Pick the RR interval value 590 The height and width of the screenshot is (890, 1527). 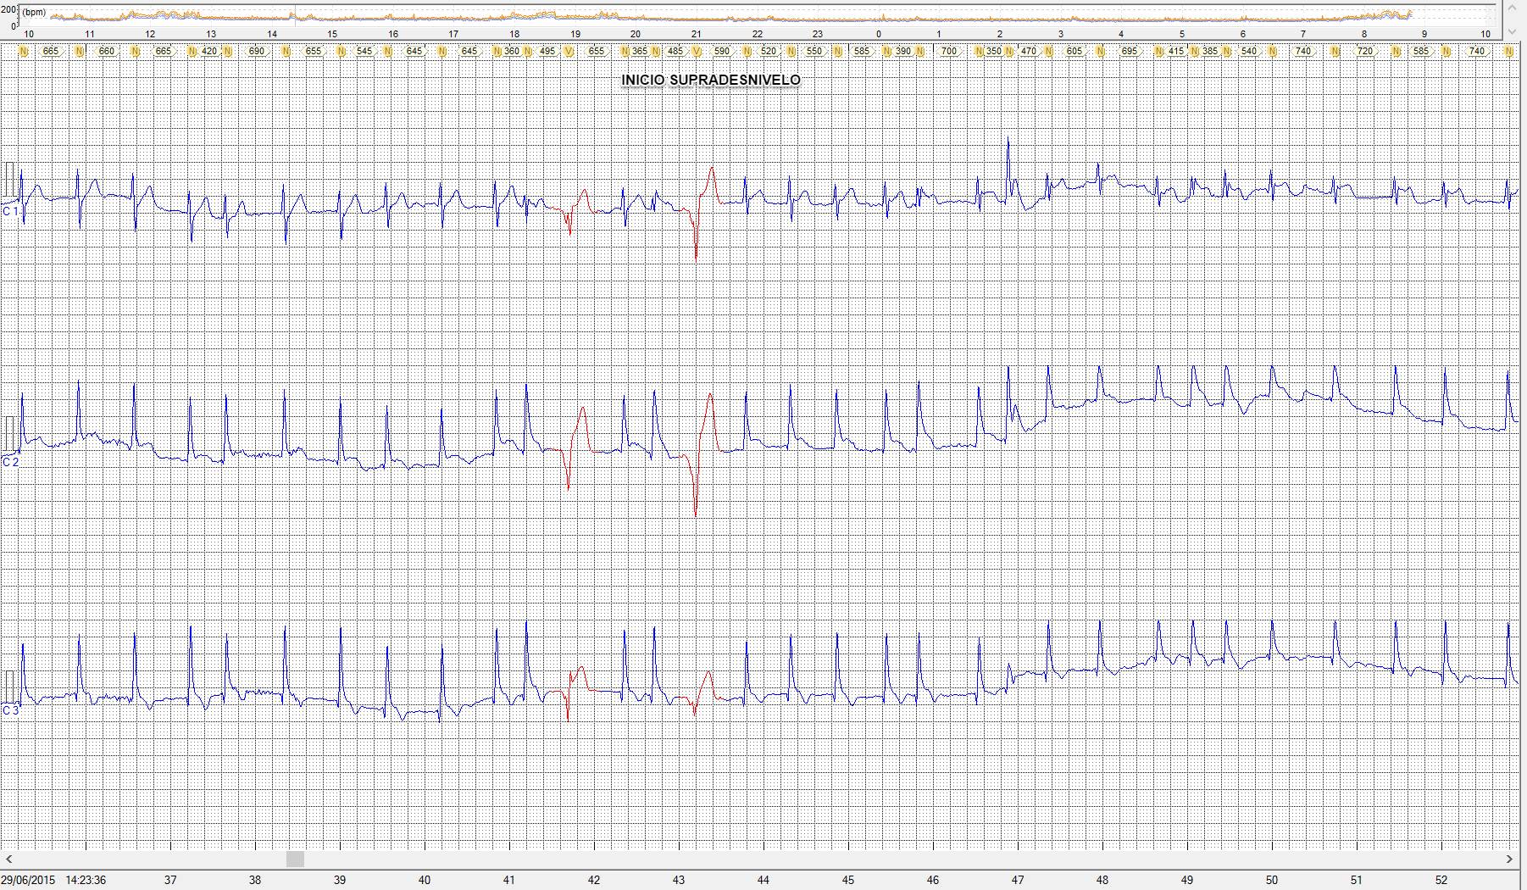coord(722,51)
